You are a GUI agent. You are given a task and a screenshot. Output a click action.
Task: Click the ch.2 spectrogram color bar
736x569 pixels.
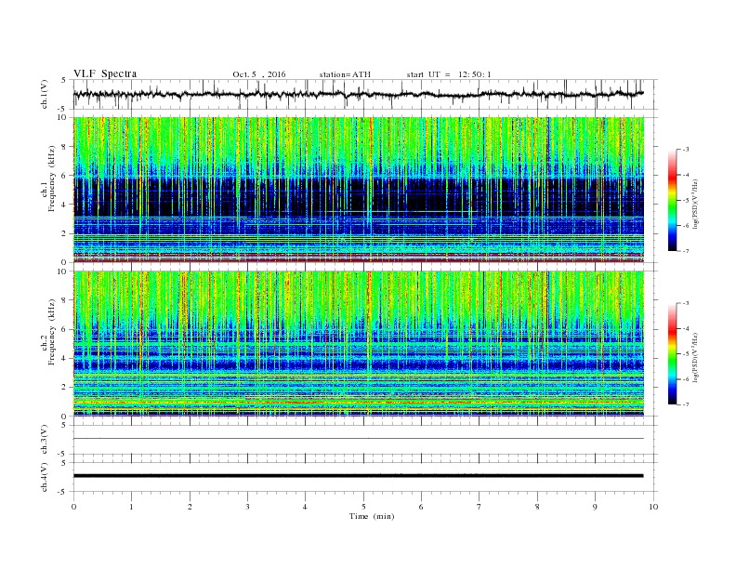pos(672,353)
